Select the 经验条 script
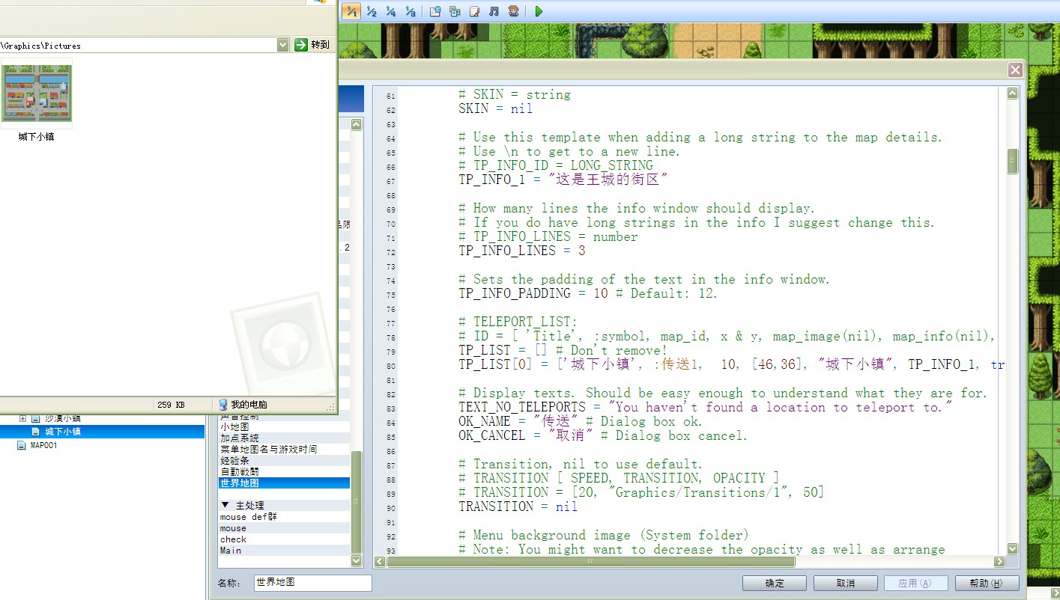Image resolution: width=1060 pixels, height=600 pixels. pyautogui.click(x=284, y=461)
